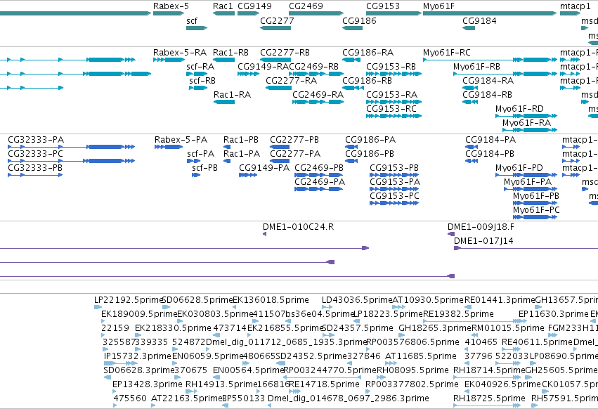This screenshot has height=409, width=598.
Task: Click the CG2469-RA transcript label
Action: click(318, 95)
